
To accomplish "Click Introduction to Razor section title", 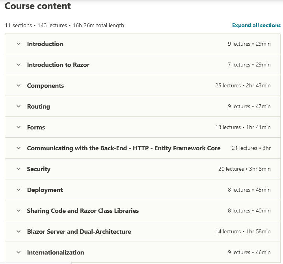I will pyautogui.click(x=58, y=65).
